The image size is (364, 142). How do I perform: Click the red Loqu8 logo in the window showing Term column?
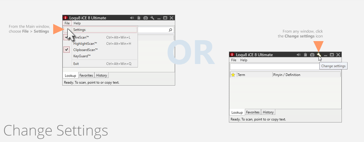(x=232, y=54)
